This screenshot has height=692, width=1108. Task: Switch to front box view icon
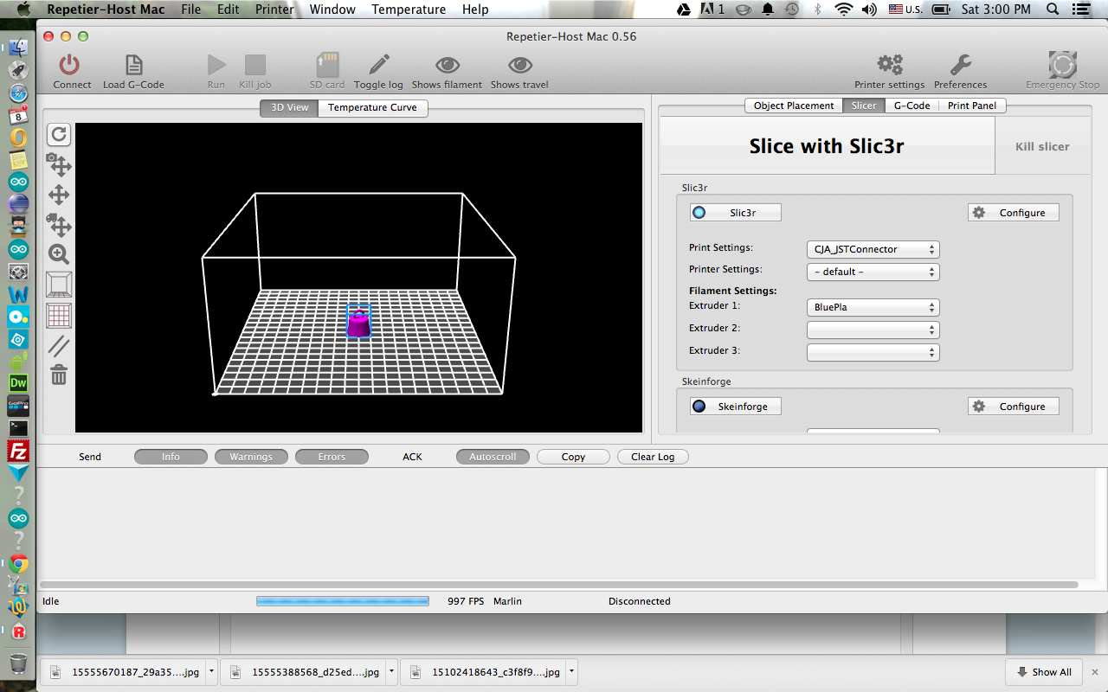59,285
